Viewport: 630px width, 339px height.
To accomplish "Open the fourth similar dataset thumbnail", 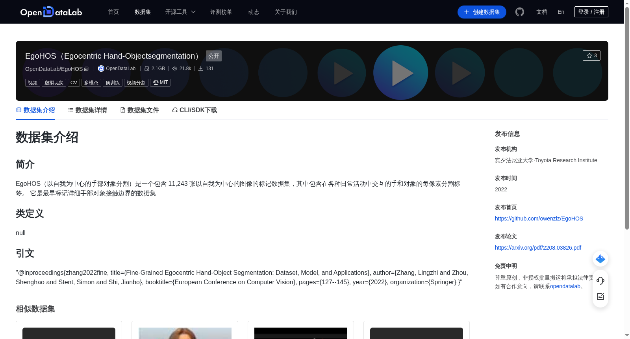I will click(x=417, y=333).
